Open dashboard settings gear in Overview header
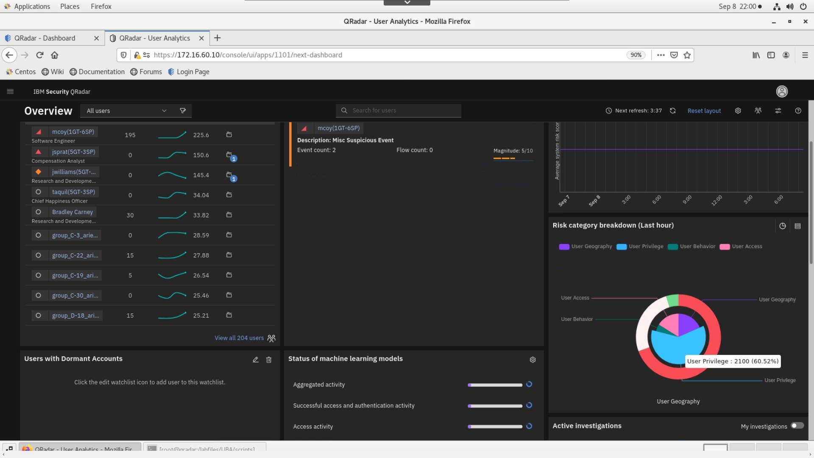This screenshot has width=814, height=458. pos(738,111)
